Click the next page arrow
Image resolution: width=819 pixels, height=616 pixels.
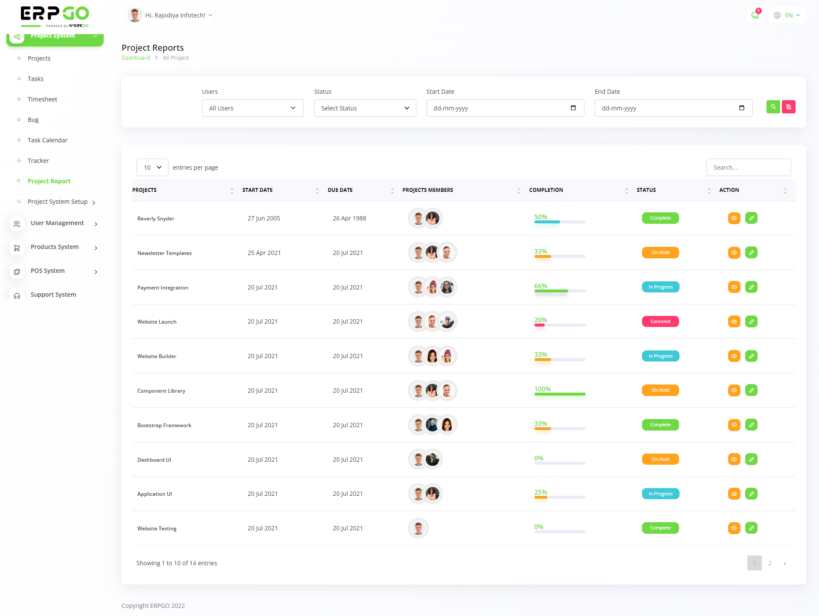[x=784, y=563]
